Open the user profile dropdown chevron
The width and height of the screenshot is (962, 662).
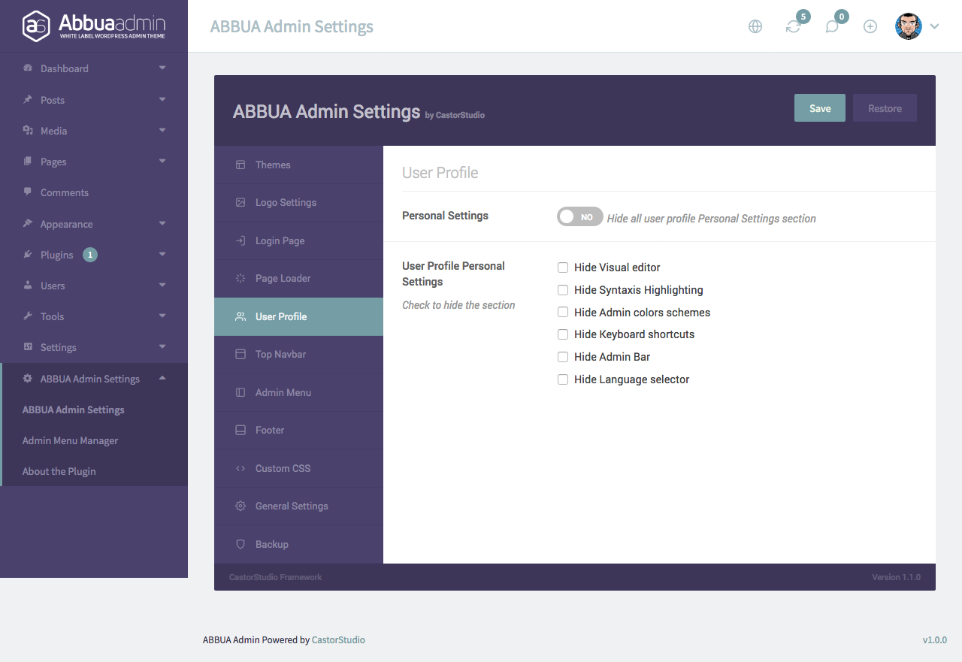pos(934,26)
